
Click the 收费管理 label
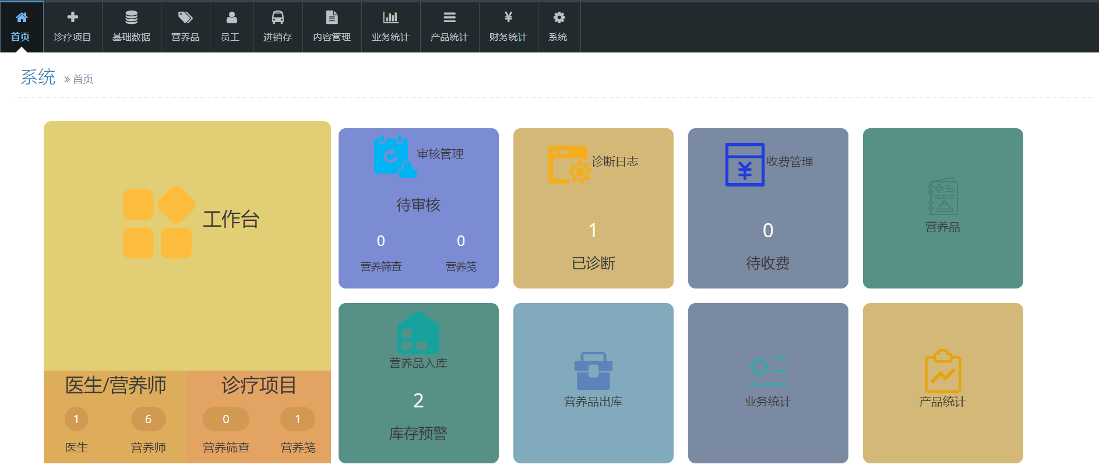click(x=790, y=161)
